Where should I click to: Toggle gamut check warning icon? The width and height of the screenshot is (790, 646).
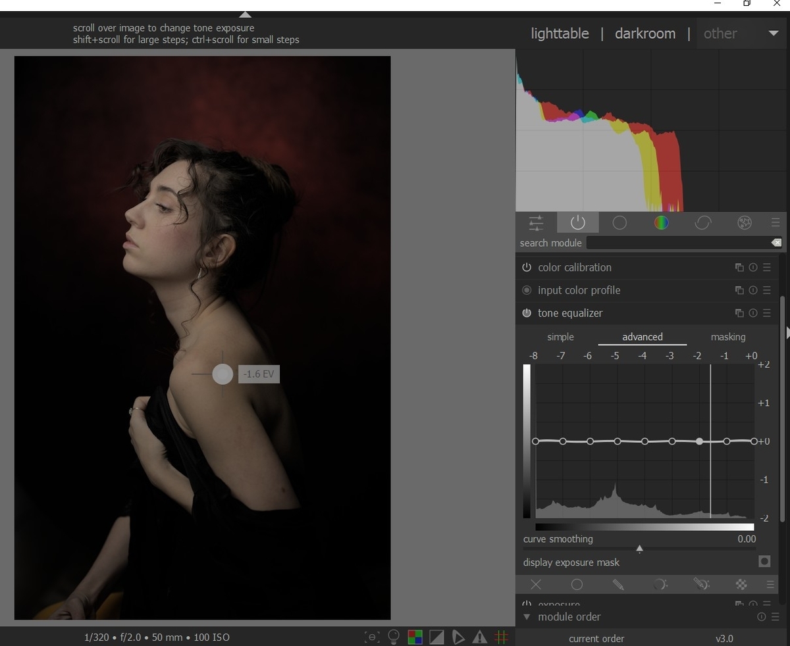480,637
